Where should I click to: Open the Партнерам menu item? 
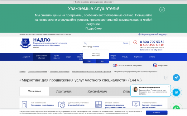[x=138, y=57]
